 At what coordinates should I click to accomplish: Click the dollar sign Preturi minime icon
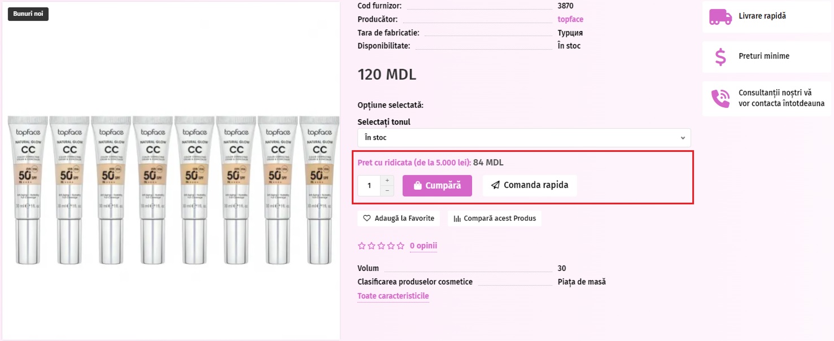720,56
